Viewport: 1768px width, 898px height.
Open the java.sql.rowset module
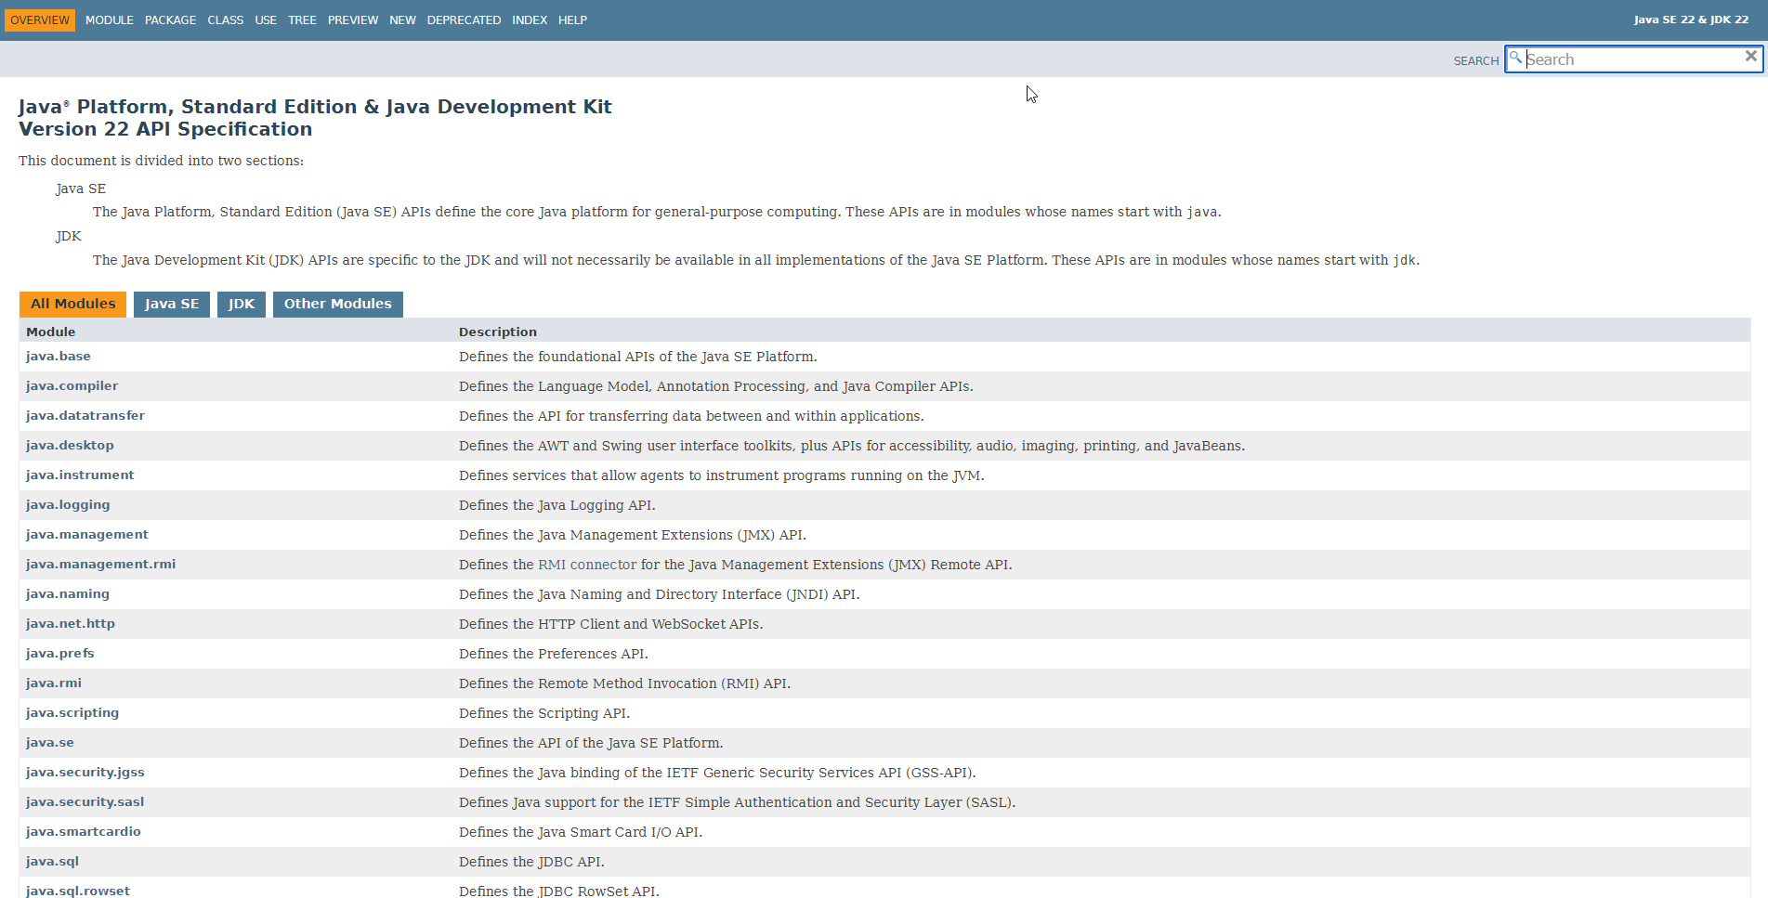coord(78,891)
